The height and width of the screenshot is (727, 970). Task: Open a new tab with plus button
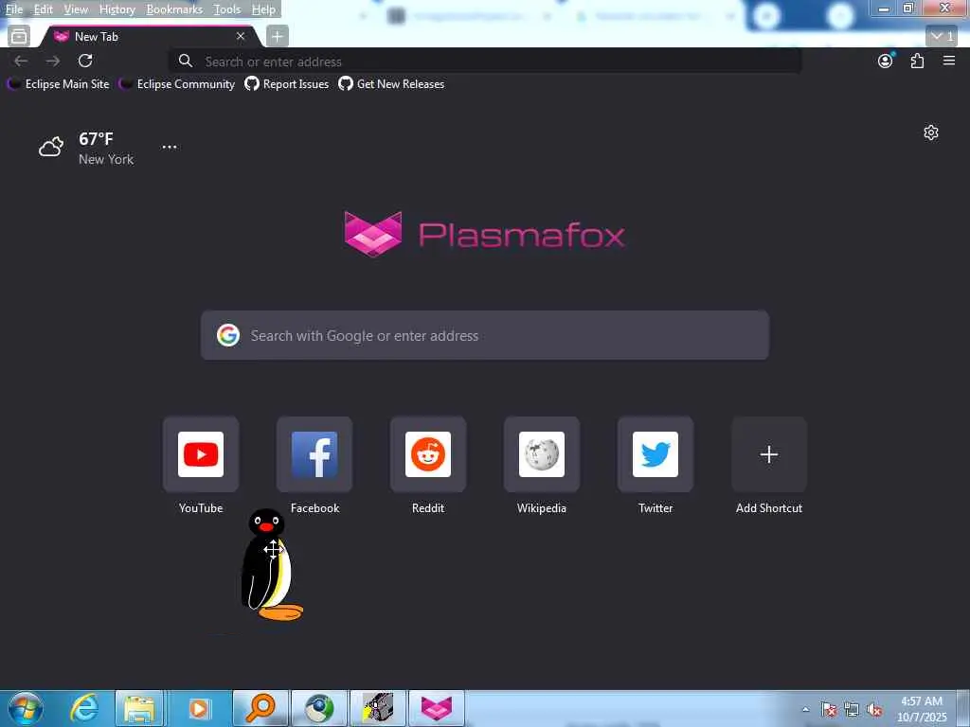click(x=278, y=37)
